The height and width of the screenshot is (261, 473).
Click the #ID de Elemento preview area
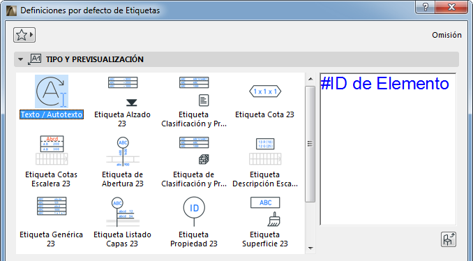point(388,149)
